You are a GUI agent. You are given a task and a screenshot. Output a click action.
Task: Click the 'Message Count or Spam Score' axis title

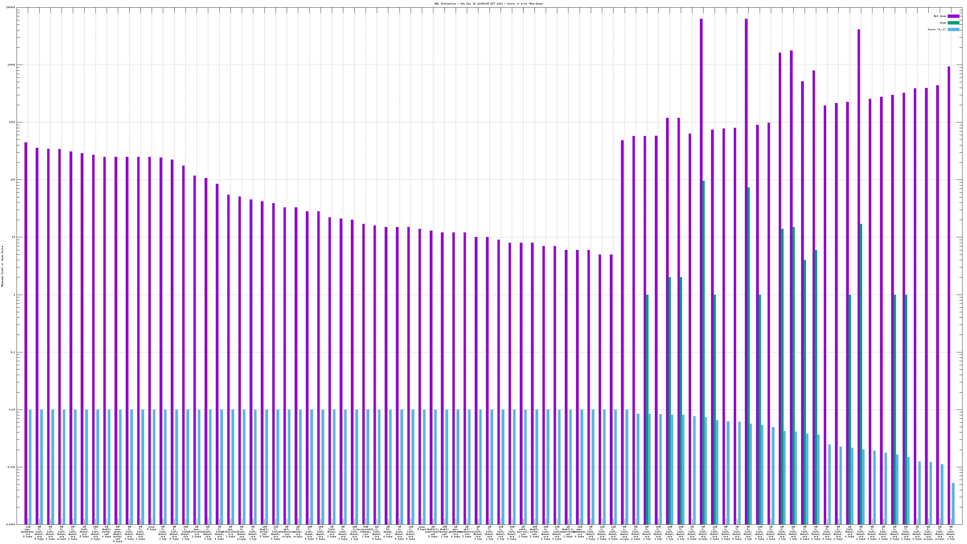tap(2, 266)
